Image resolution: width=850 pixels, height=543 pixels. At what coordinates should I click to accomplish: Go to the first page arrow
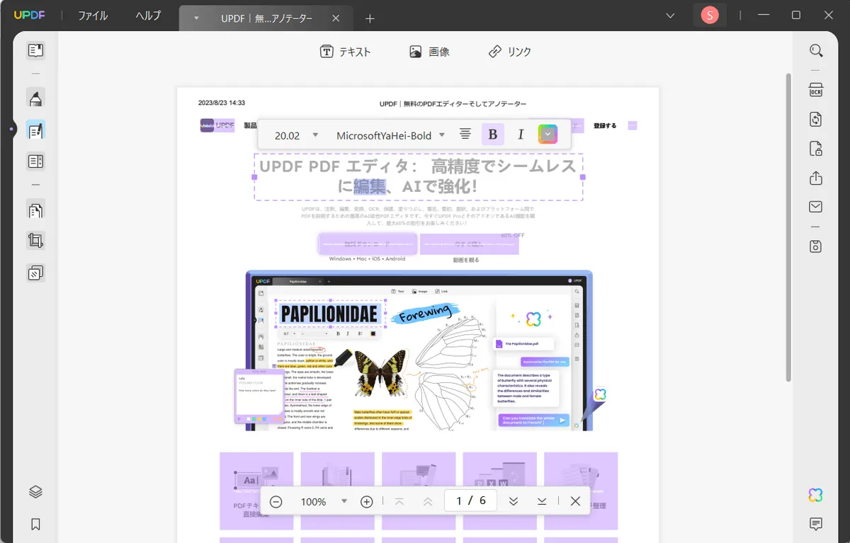399,501
